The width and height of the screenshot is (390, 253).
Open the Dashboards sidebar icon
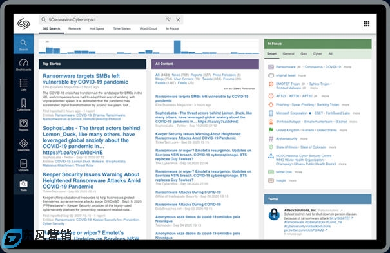click(x=23, y=64)
